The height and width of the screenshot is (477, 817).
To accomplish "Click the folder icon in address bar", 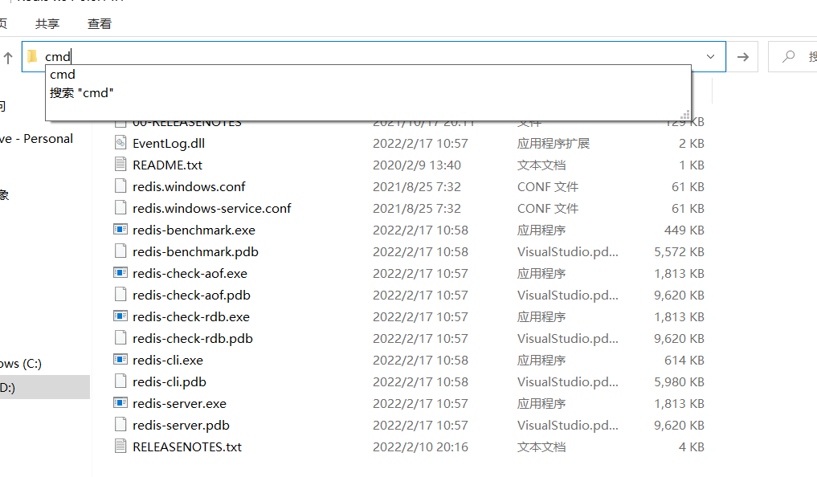I will click(33, 56).
